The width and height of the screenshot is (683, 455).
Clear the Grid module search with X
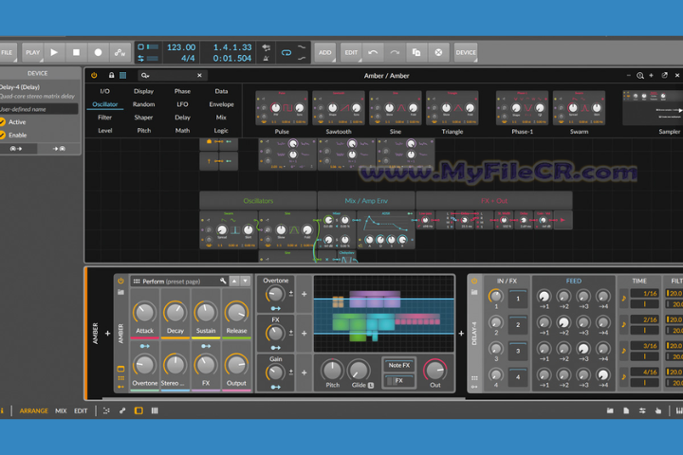click(199, 75)
